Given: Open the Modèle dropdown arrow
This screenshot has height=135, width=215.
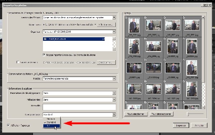Looking at the screenshot, I should (x=114, y=78).
